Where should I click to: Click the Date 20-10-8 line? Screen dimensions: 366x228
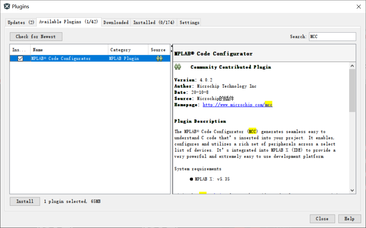pos(191,93)
